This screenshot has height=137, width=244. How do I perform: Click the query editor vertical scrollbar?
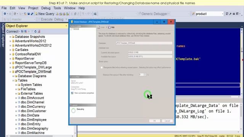(x=242, y=61)
